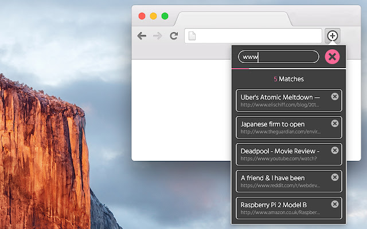
Task: Click the '5 Matches' count text
Action: [x=288, y=79]
